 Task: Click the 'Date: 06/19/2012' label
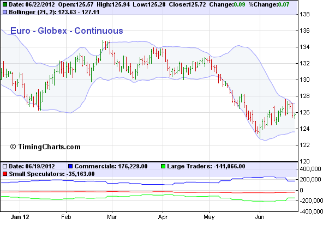click(32, 166)
